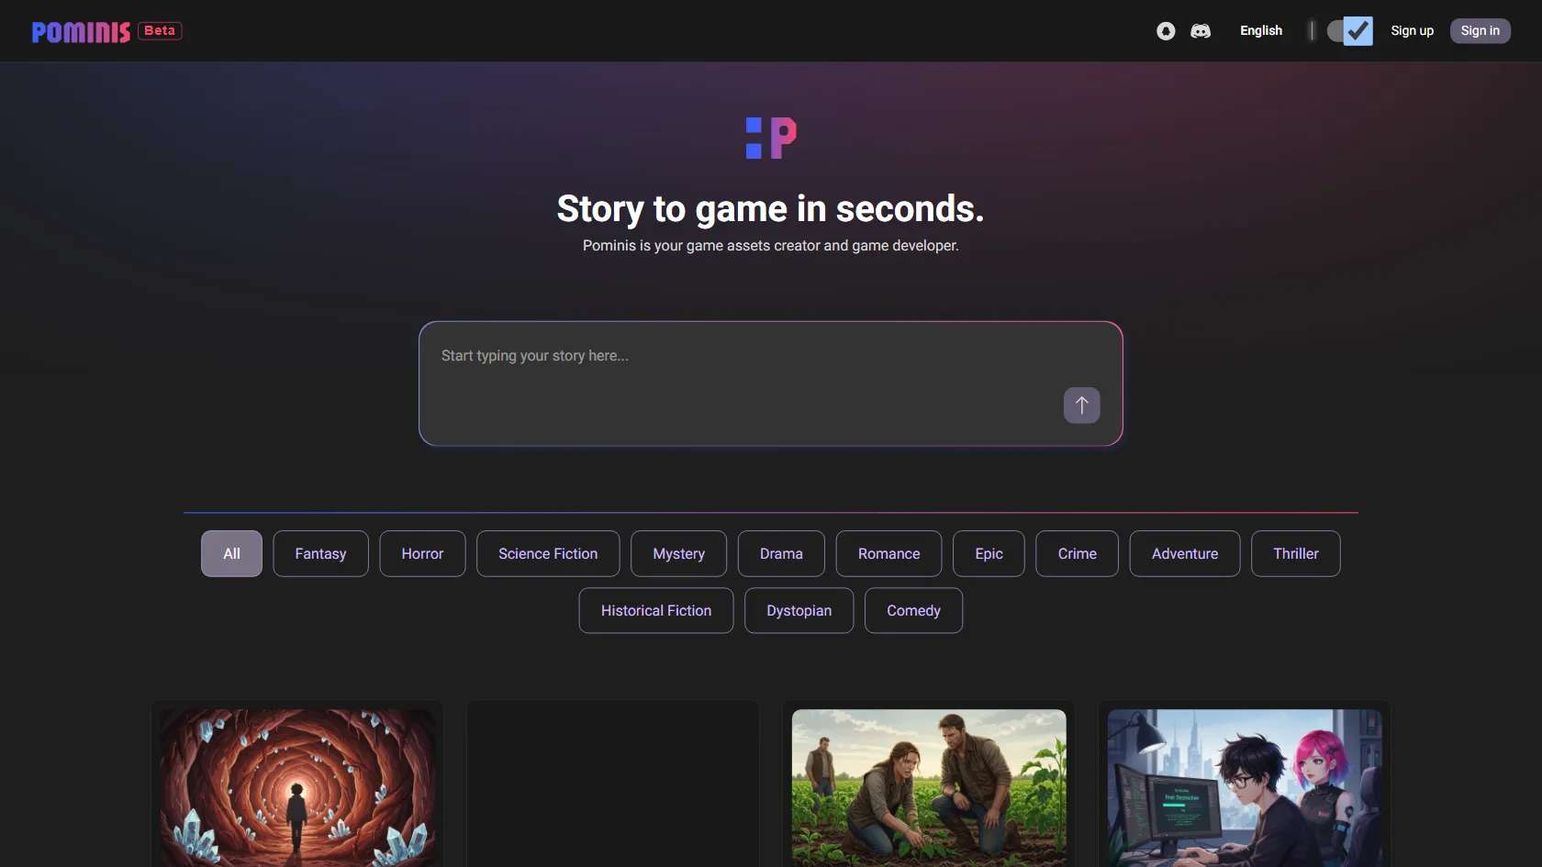This screenshot has height=867, width=1542.
Task: Choose the Historical Fiction genre
Action: tap(656, 610)
